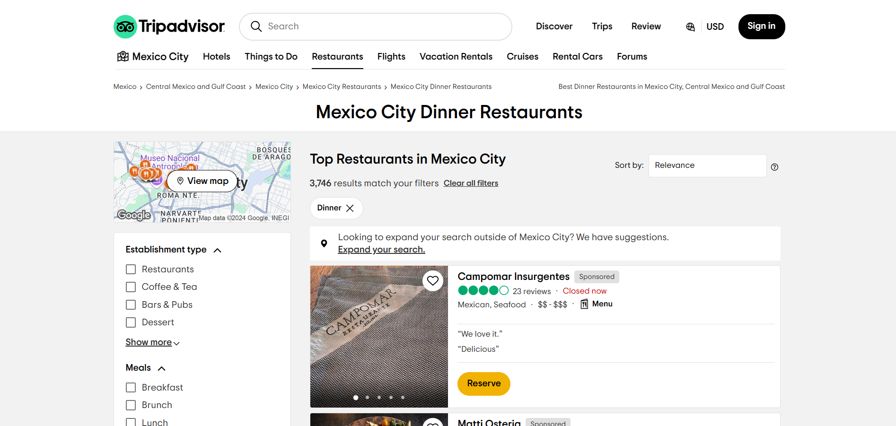Expand Show more establishment types
The height and width of the screenshot is (426, 896).
coord(152,342)
